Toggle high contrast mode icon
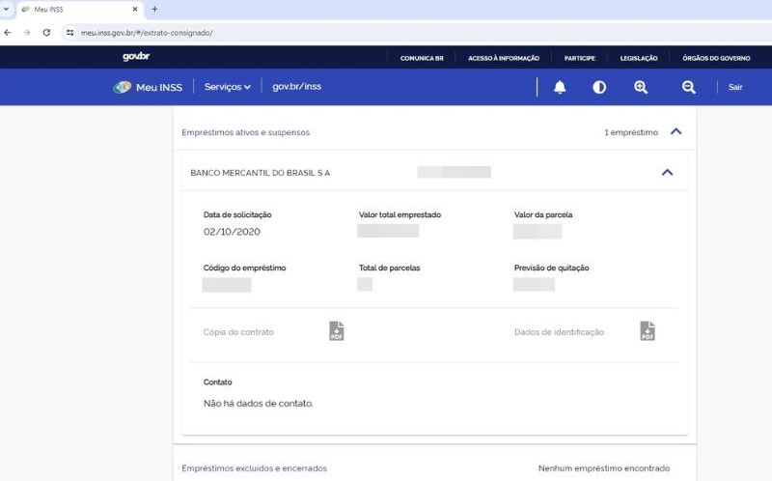This screenshot has height=481, width=772. pyautogui.click(x=599, y=87)
